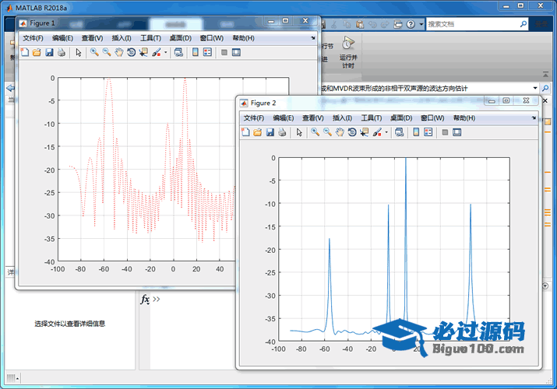557x389 pixels.
Task: Toggle Insert Colorbar in Figure 1 toolbar
Action: coord(196,53)
